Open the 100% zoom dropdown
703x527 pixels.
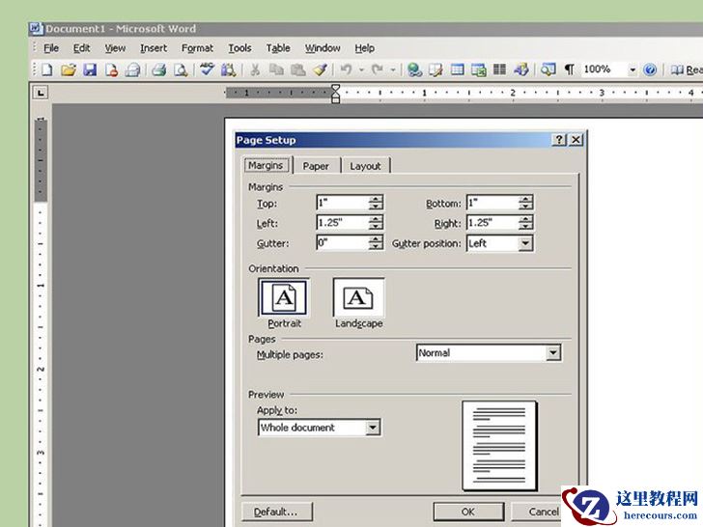633,69
